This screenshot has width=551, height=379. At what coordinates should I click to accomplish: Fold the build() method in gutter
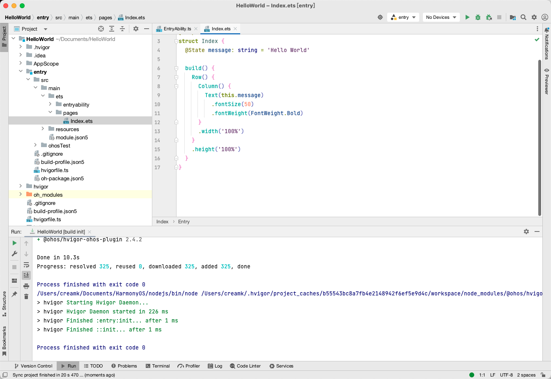[x=176, y=68]
